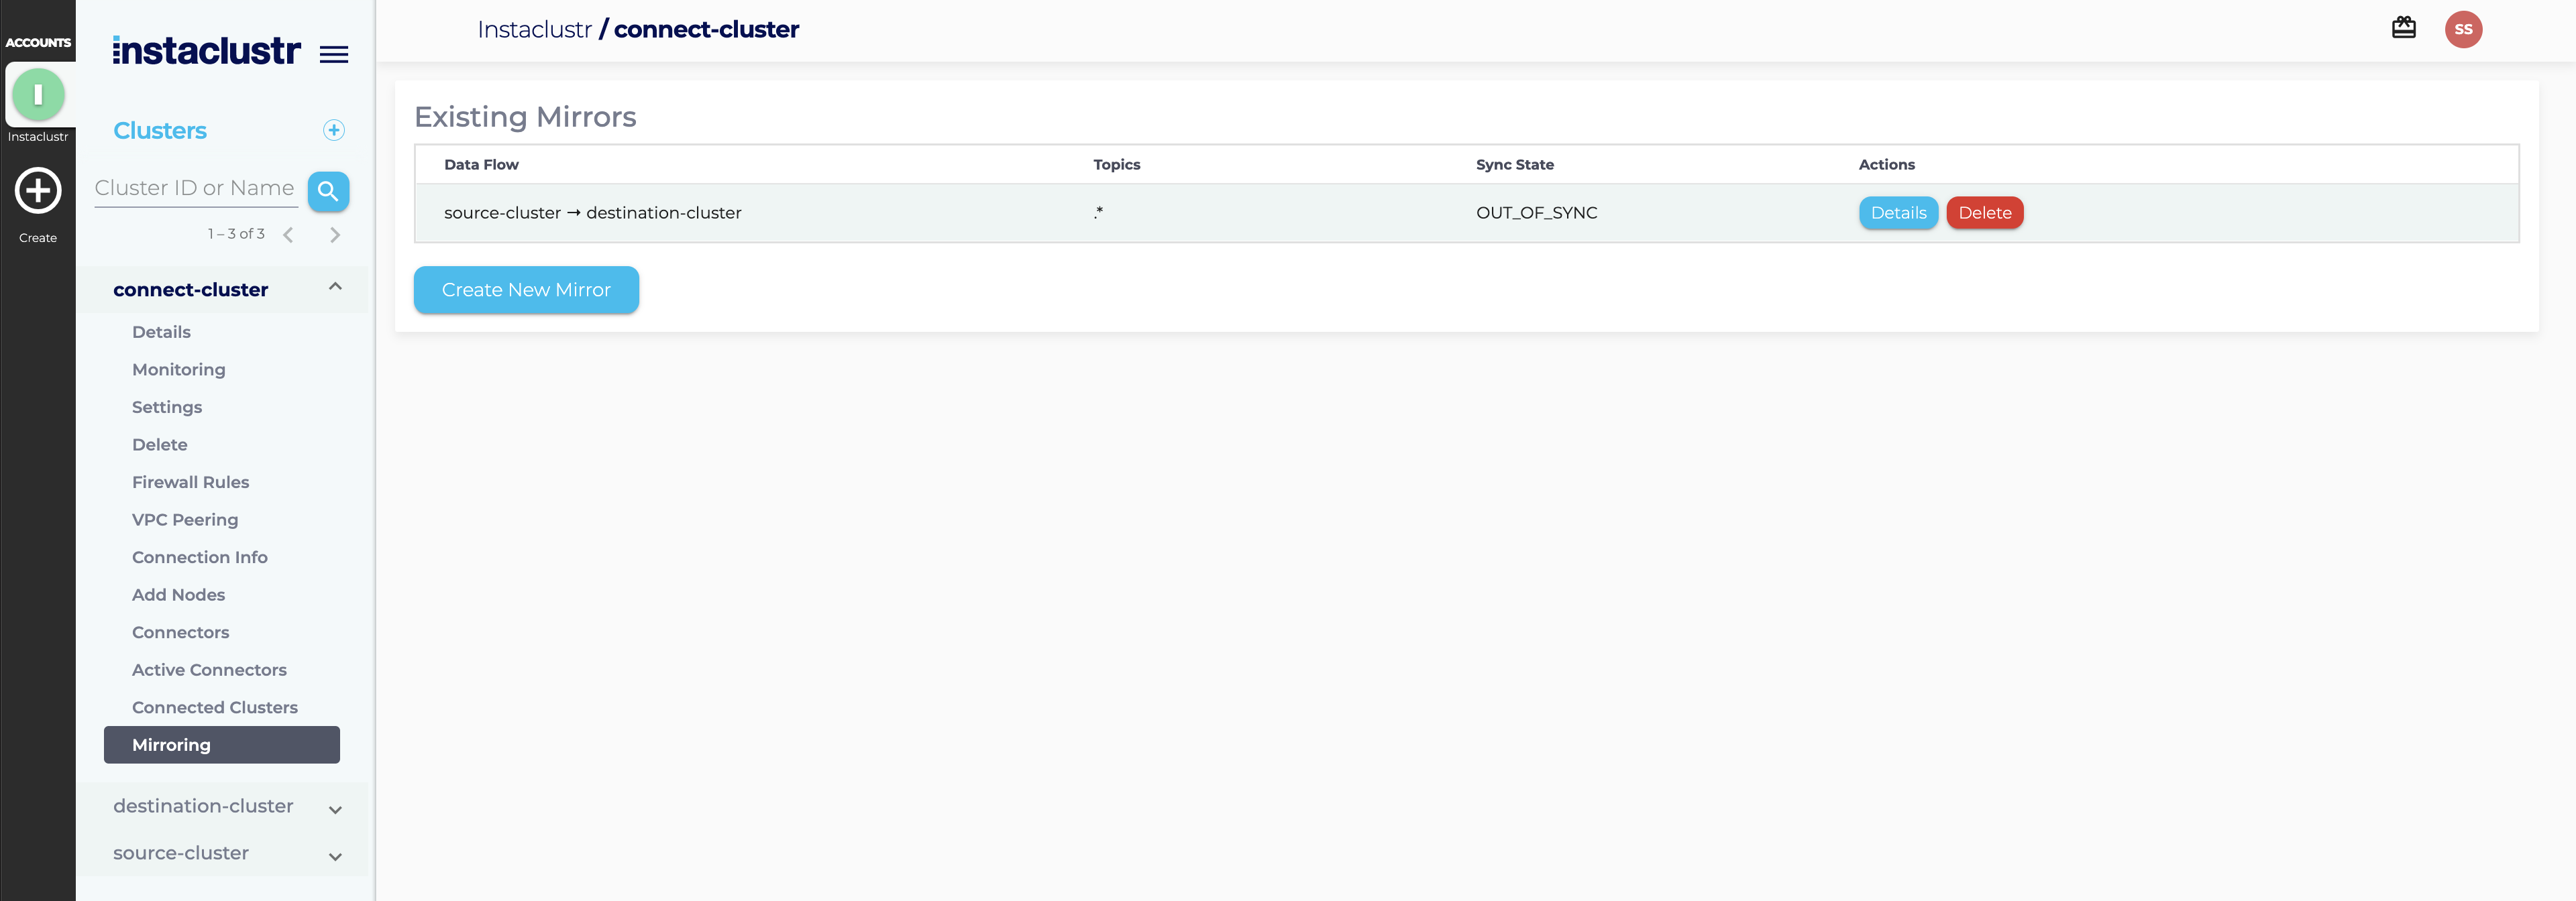Expand the source-cluster section
This screenshot has height=901, width=2576.
point(335,855)
